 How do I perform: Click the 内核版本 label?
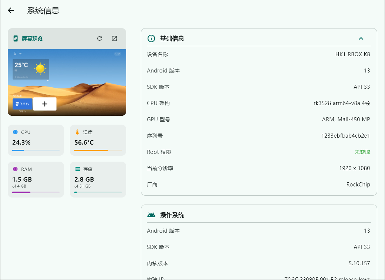(158, 263)
